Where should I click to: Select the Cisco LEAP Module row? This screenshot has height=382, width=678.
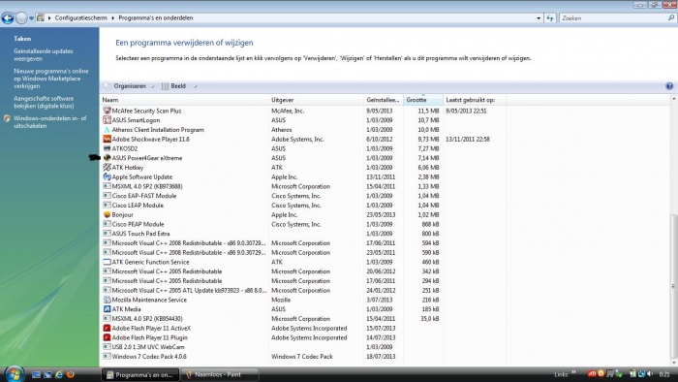(x=302, y=206)
